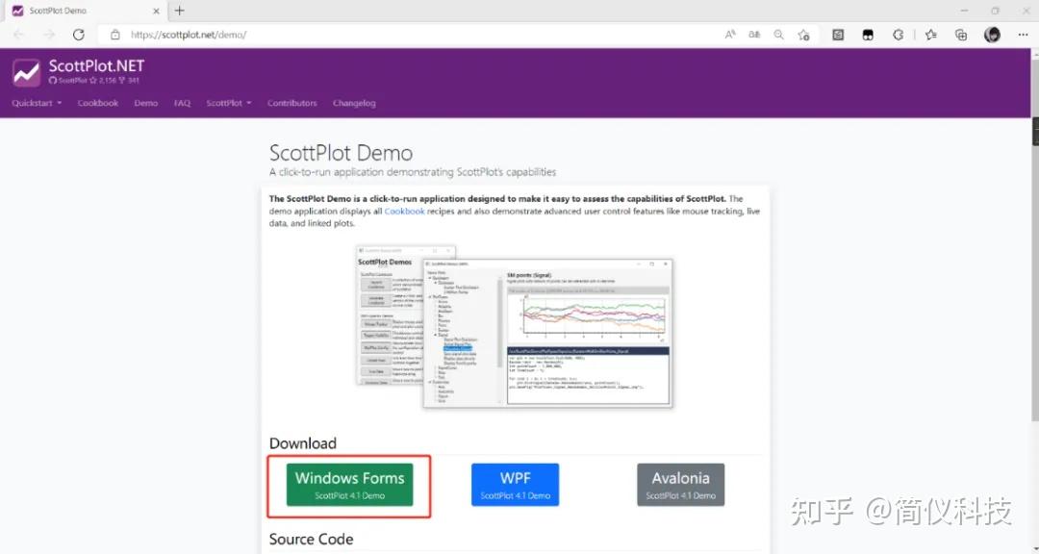Click the "Download" section heading
This screenshot has height=554, width=1039.
303,443
